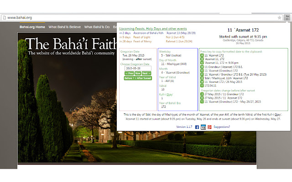Click the Núr 1 (Jun 4/5) date
This screenshot has width=292, height=182.
[x=175, y=37]
